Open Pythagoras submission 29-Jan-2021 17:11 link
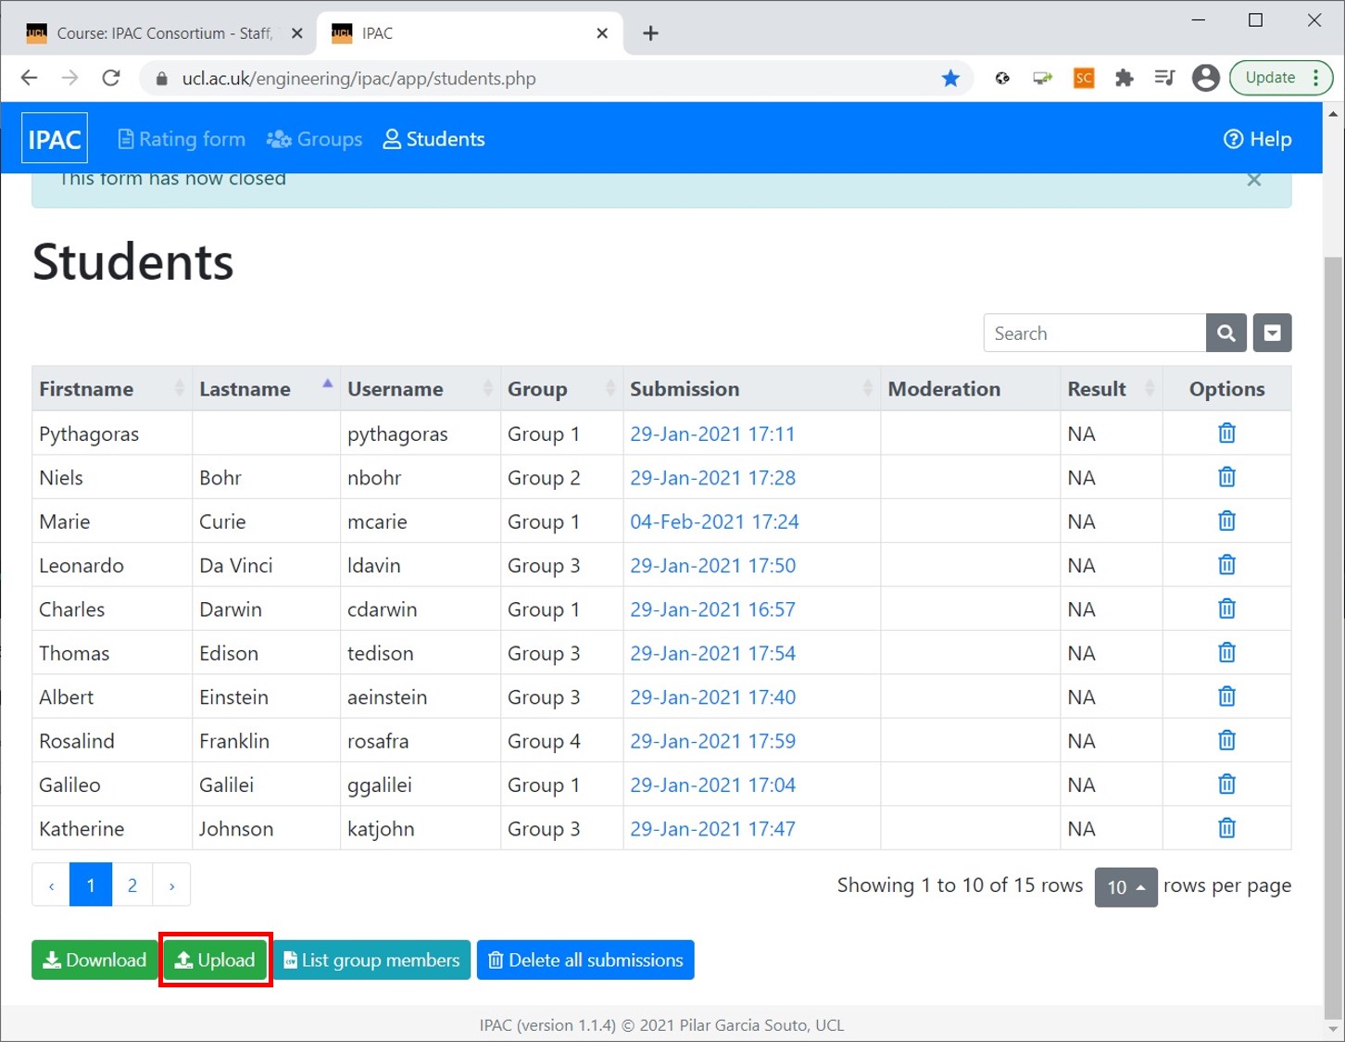 (712, 433)
